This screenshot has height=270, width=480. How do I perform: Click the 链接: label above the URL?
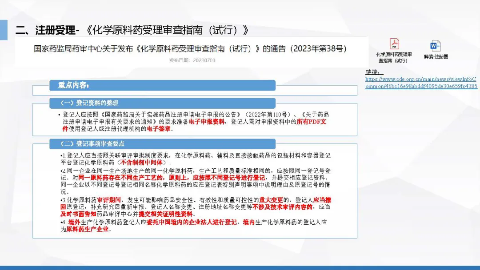tap(374, 72)
